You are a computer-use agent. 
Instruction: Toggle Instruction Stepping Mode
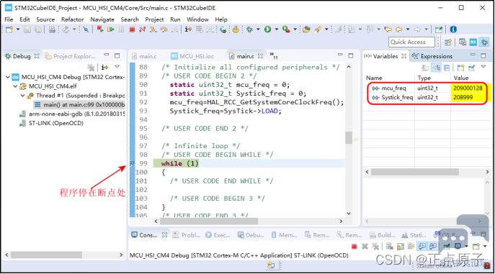[189, 29]
